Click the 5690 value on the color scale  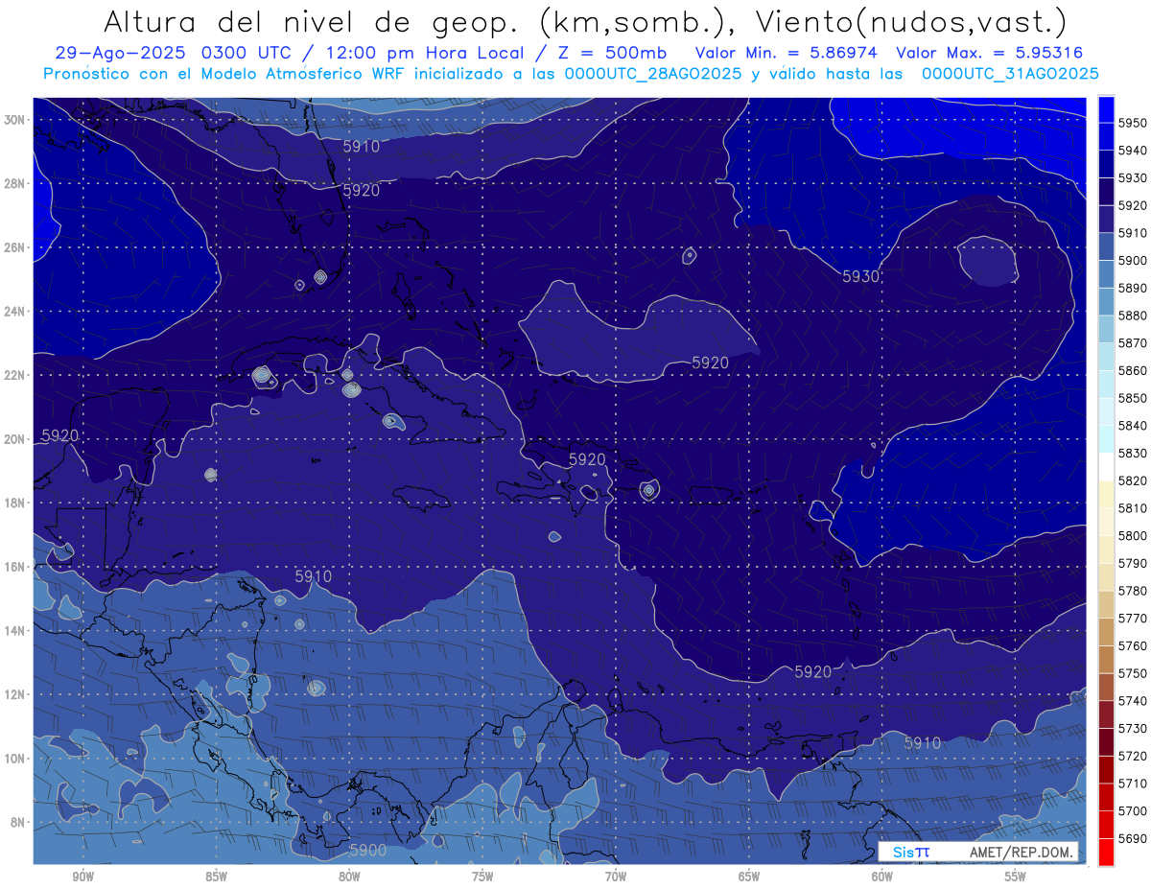[x=1133, y=838]
